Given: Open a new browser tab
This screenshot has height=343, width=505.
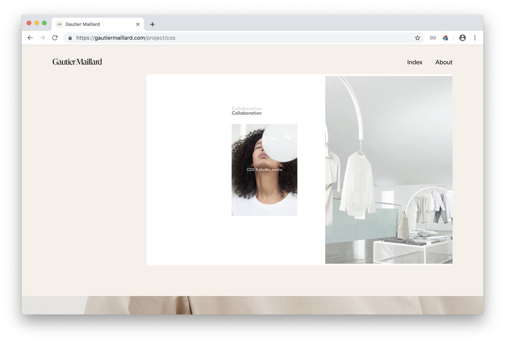Looking at the screenshot, I should click(x=152, y=24).
